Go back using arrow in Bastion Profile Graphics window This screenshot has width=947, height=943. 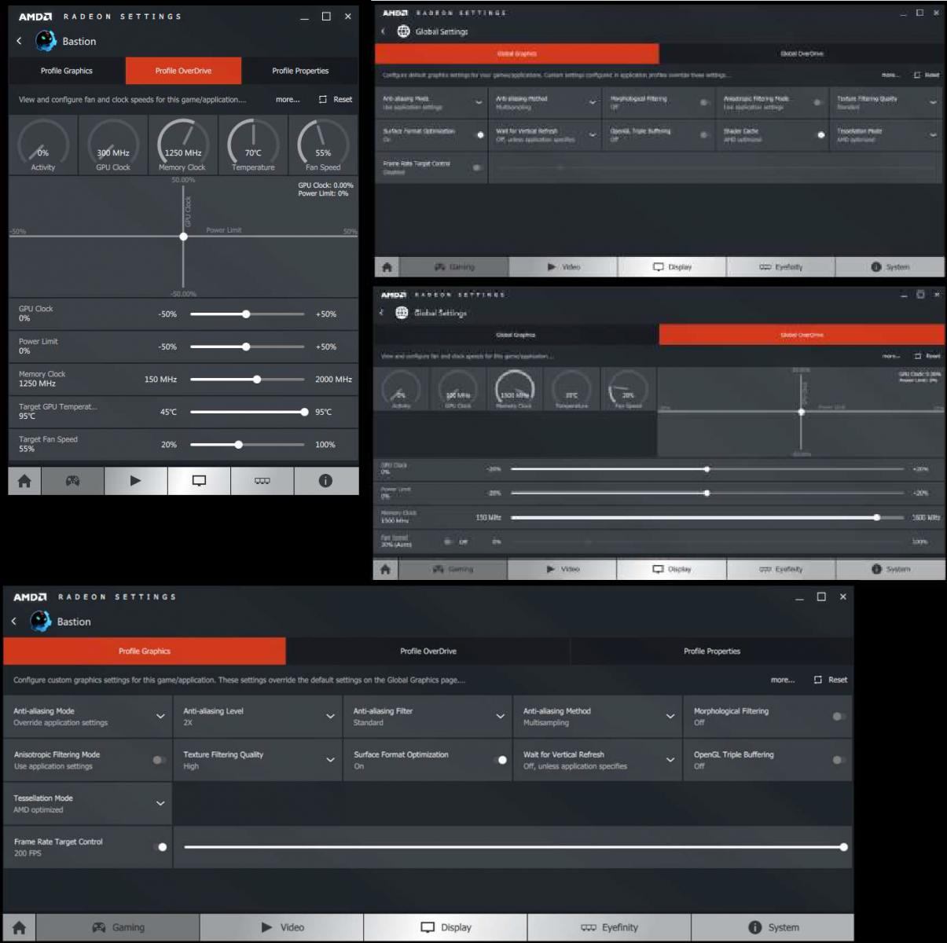[x=14, y=622]
